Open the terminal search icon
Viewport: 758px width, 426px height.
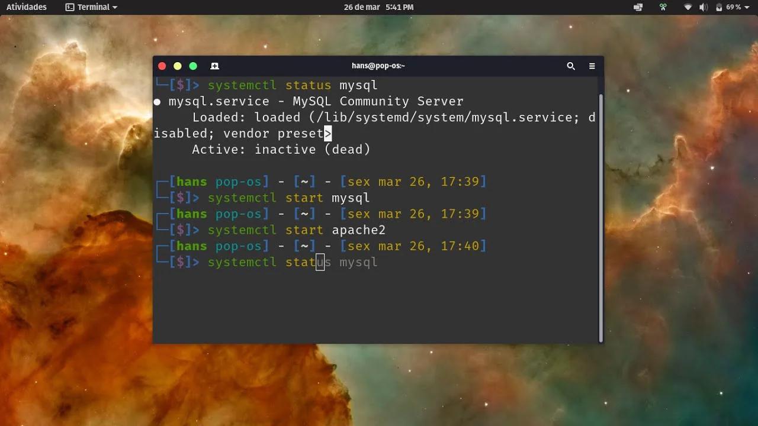pyautogui.click(x=571, y=66)
